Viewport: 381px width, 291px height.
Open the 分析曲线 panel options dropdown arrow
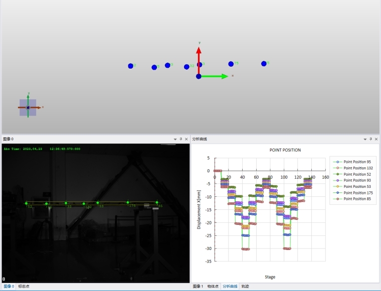365,139
